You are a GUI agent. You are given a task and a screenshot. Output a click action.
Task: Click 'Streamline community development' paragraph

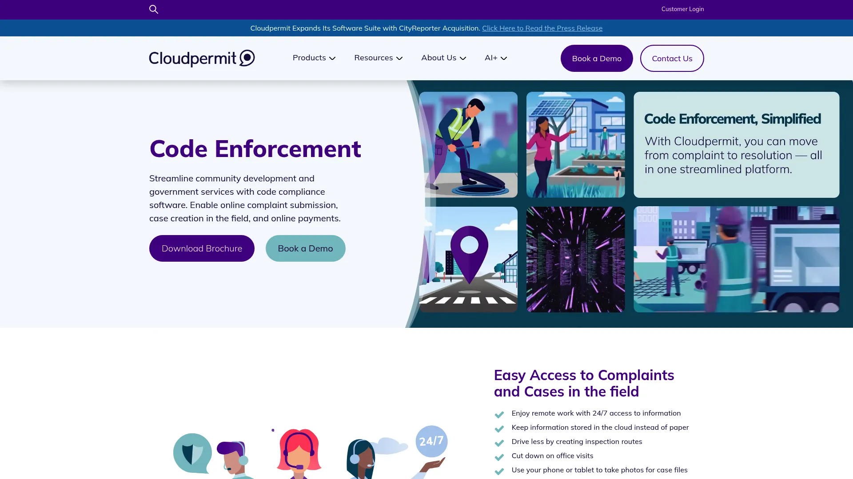[245, 198]
